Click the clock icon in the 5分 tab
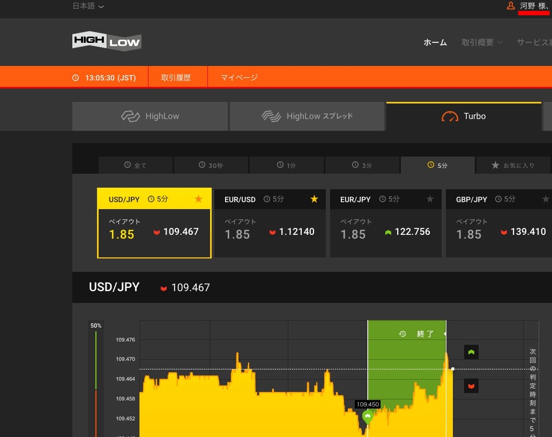Viewport: 552px width, 437px height. pyautogui.click(x=430, y=165)
